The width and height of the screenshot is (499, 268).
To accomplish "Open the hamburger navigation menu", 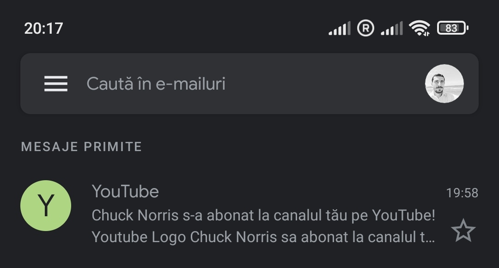I will 56,84.
